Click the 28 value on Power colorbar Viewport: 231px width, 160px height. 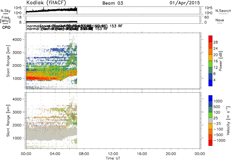[215, 42]
